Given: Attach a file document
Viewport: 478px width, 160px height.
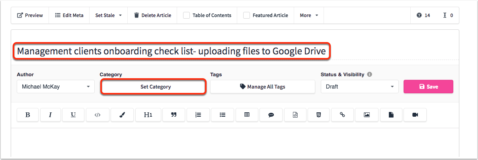Looking at the screenshot, I should 391,115.
